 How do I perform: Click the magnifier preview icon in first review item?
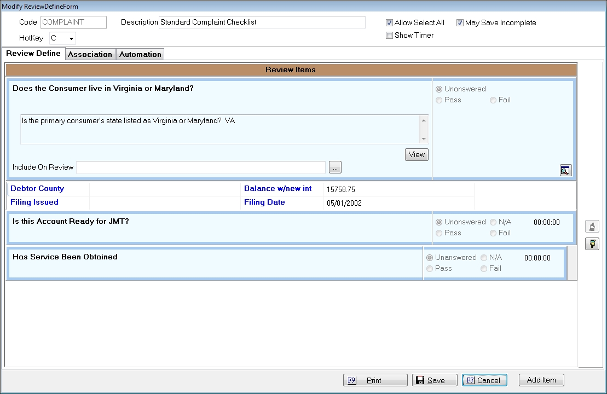click(x=565, y=171)
